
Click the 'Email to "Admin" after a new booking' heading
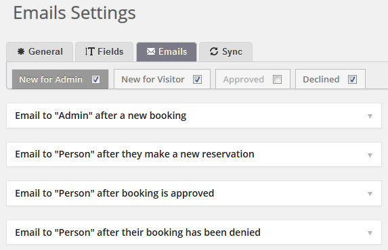coord(101,116)
